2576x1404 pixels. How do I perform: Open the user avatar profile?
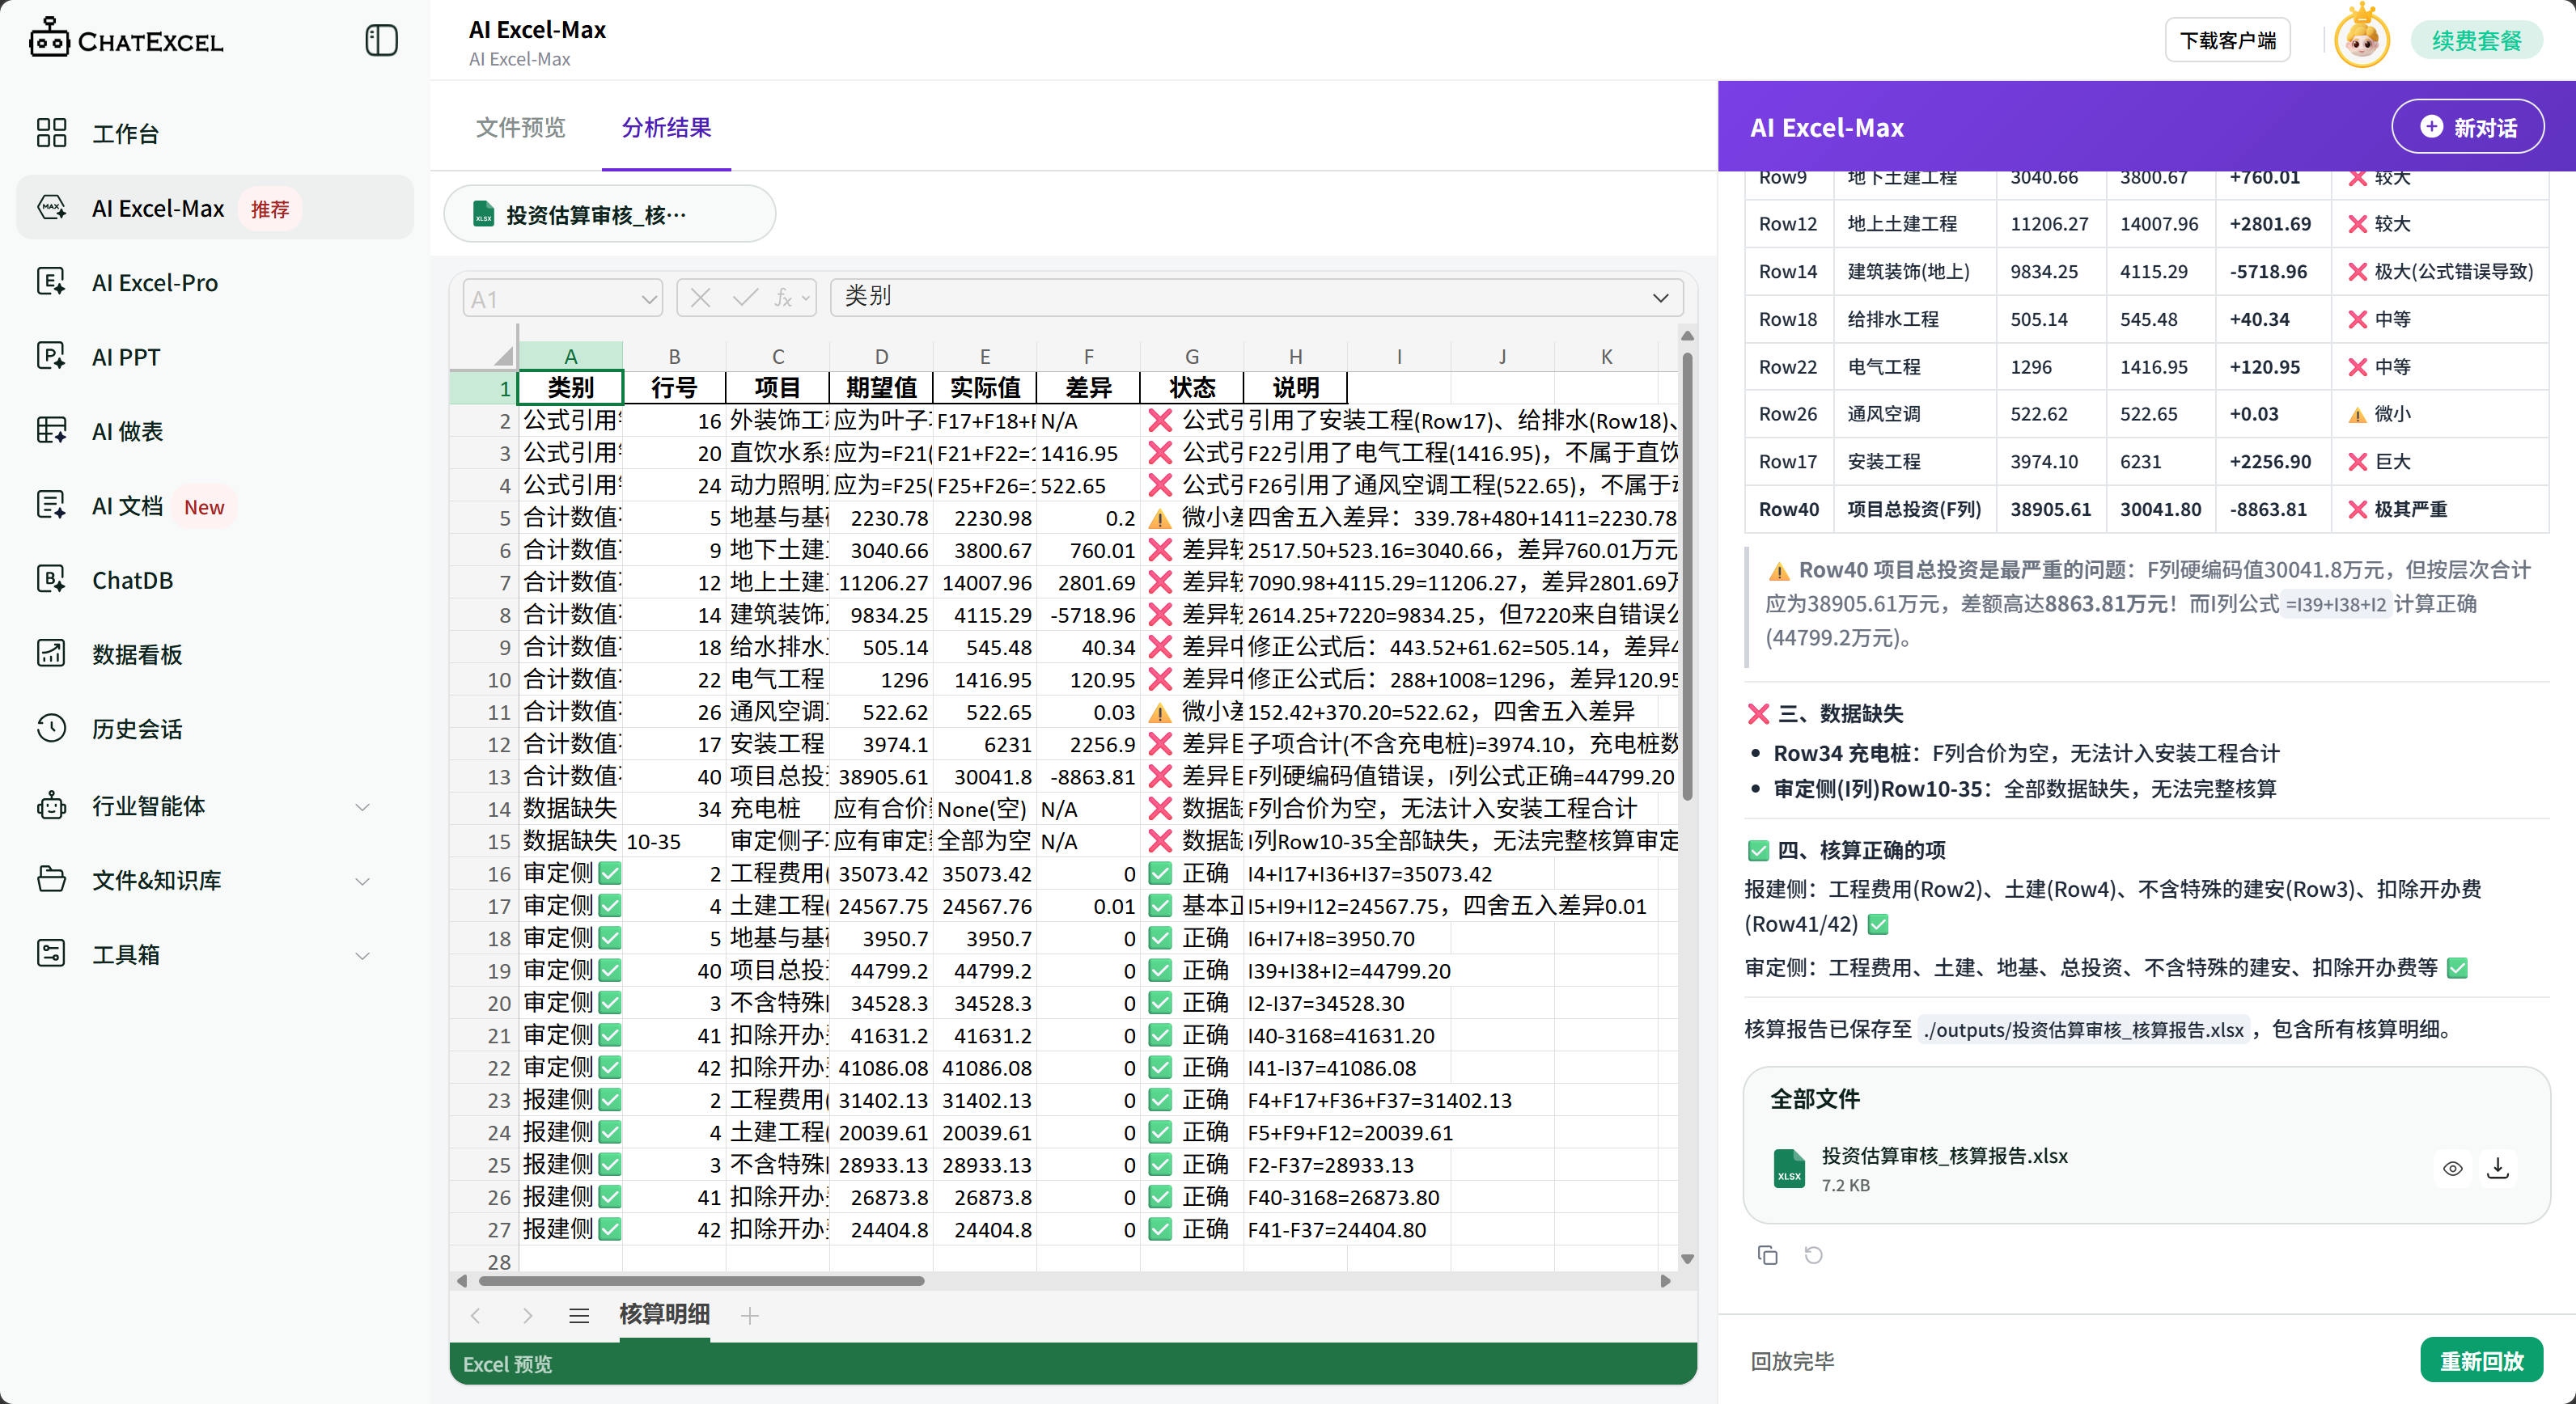click(2361, 39)
